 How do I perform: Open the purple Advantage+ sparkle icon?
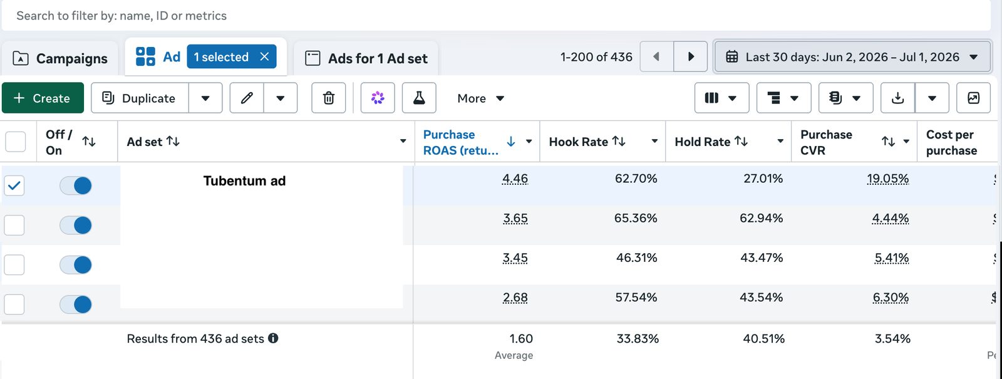(x=378, y=98)
